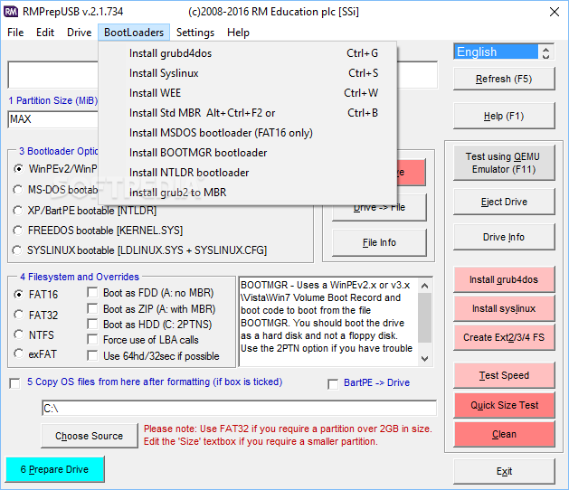This screenshot has height=490, width=569.
Task: Open the Edit menu
Action: point(45,33)
